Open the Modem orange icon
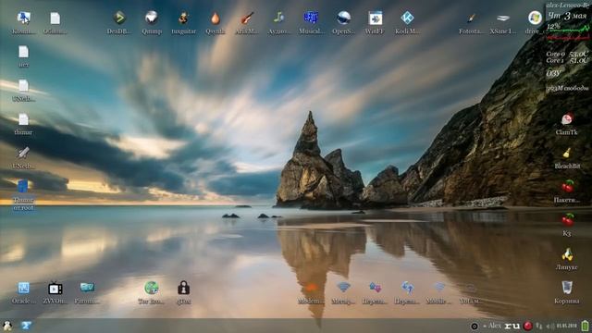Screen dimensions: 592x333 tap(311, 288)
